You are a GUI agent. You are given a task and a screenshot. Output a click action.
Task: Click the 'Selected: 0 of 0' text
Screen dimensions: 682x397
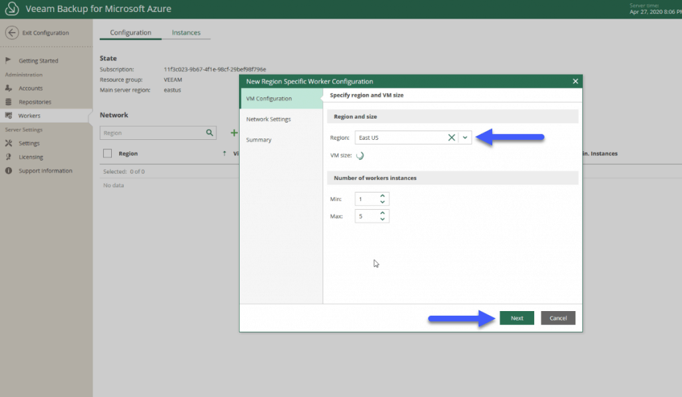(123, 171)
